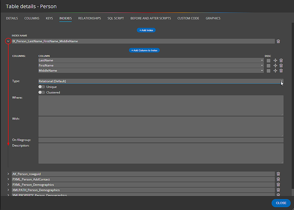Open the LastName column dropdown

pyautogui.click(x=262, y=60)
